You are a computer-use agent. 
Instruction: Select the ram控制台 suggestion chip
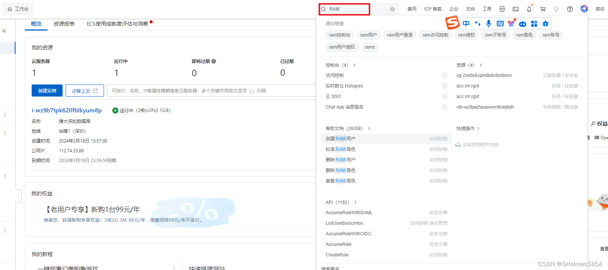340,35
